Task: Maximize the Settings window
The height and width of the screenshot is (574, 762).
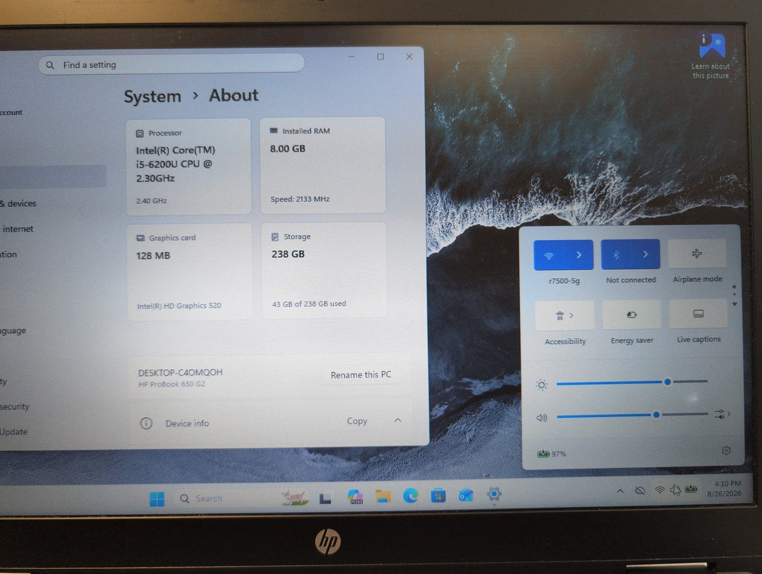Action: coord(380,57)
